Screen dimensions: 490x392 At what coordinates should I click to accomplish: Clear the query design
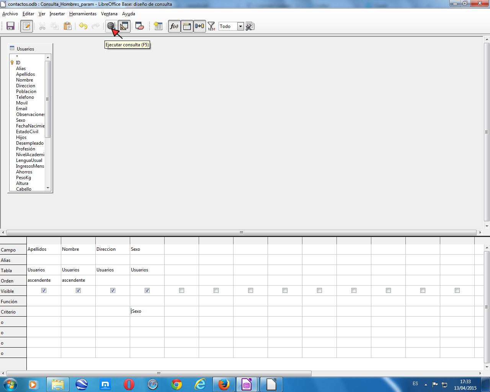(x=139, y=26)
